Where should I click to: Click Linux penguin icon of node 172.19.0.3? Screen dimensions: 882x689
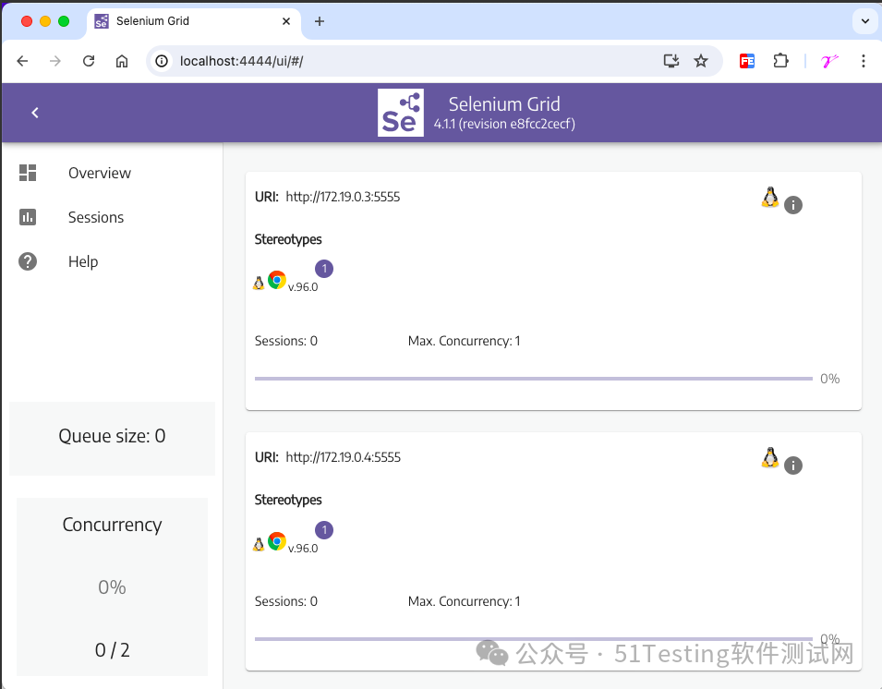pos(770,197)
